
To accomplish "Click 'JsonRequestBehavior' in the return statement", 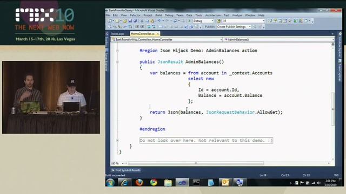I will coord(230,112).
